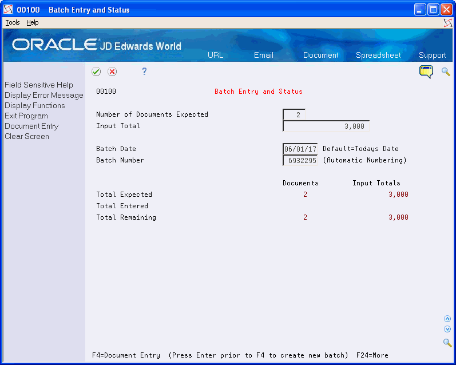This screenshot has height=365, width=456.
Task: Open the Email banner link
Action: point(264,55)
